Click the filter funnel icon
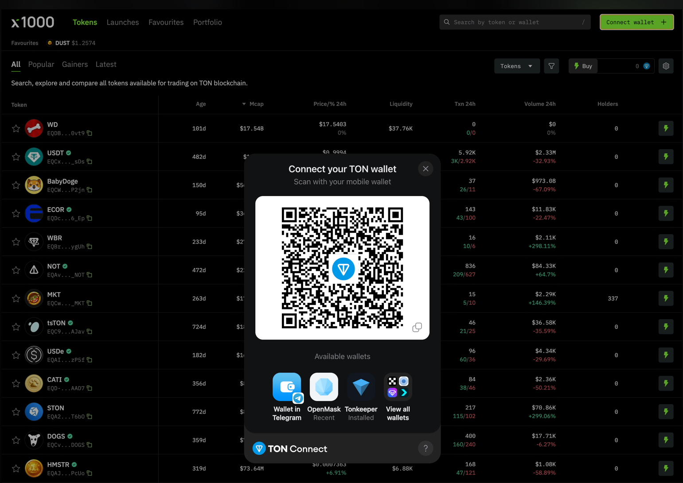The height and width of the screenshot is (483, 683). point(551,66)
